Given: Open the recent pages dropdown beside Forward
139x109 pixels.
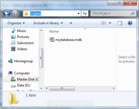Looking at the screenshot, I should [x=20, y=13].
